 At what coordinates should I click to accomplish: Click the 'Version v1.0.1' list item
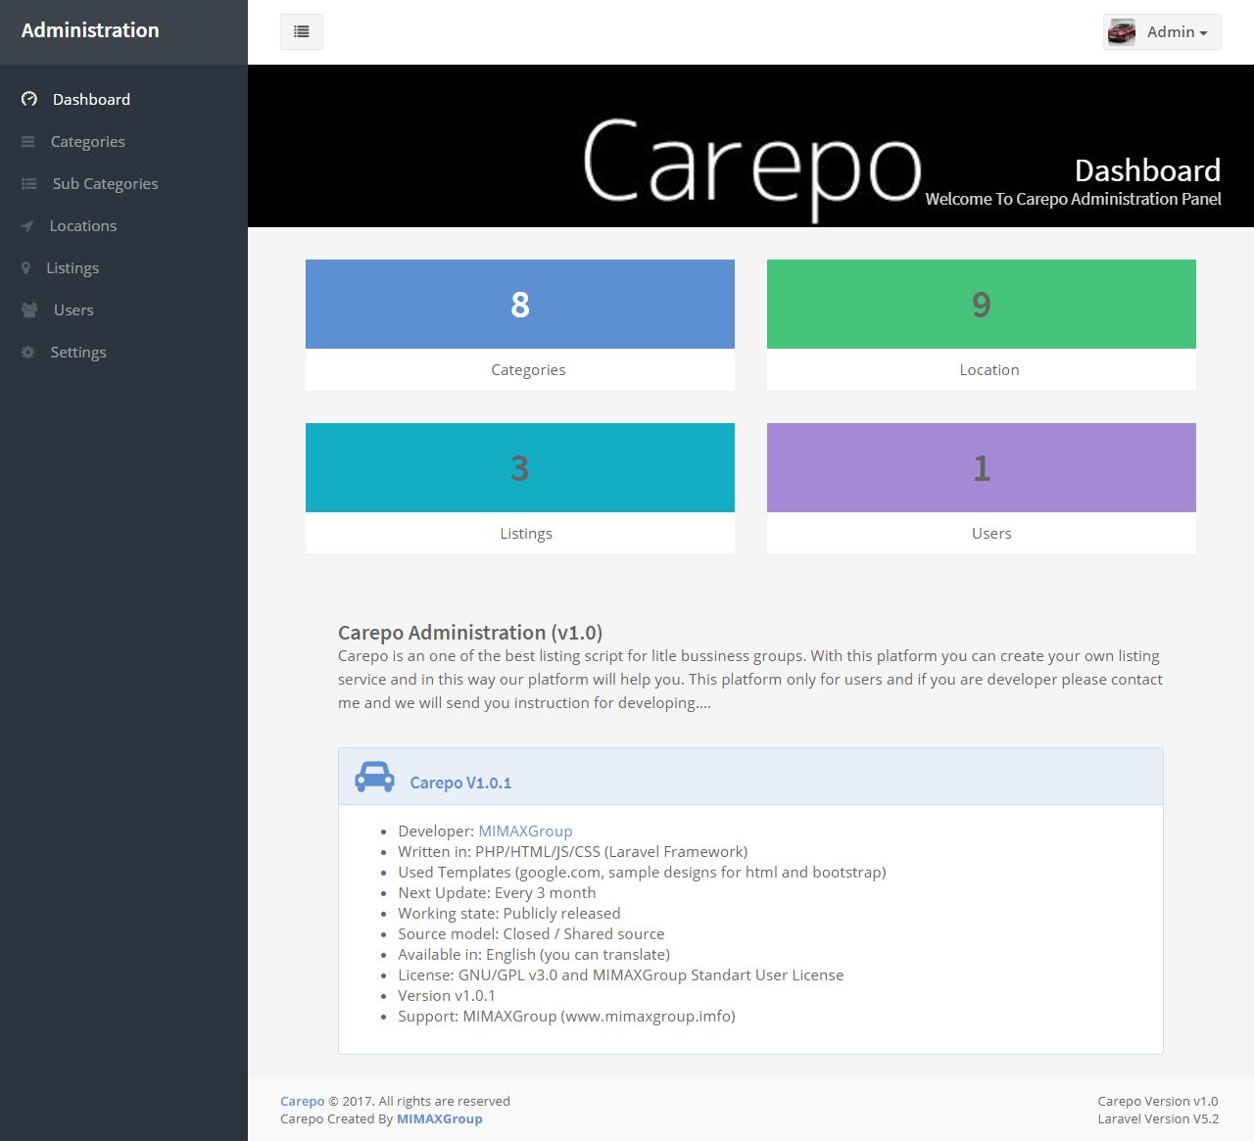(x=447, y=995)
